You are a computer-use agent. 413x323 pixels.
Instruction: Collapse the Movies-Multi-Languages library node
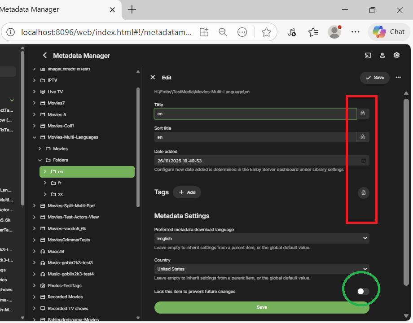point(35,137)
